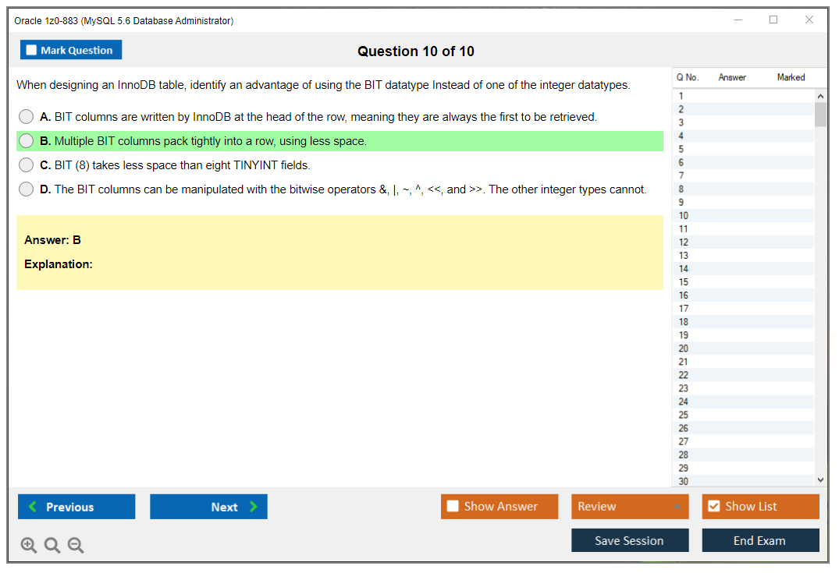
Task: Click the flag icon inside Mark Question
Action: 30,49
